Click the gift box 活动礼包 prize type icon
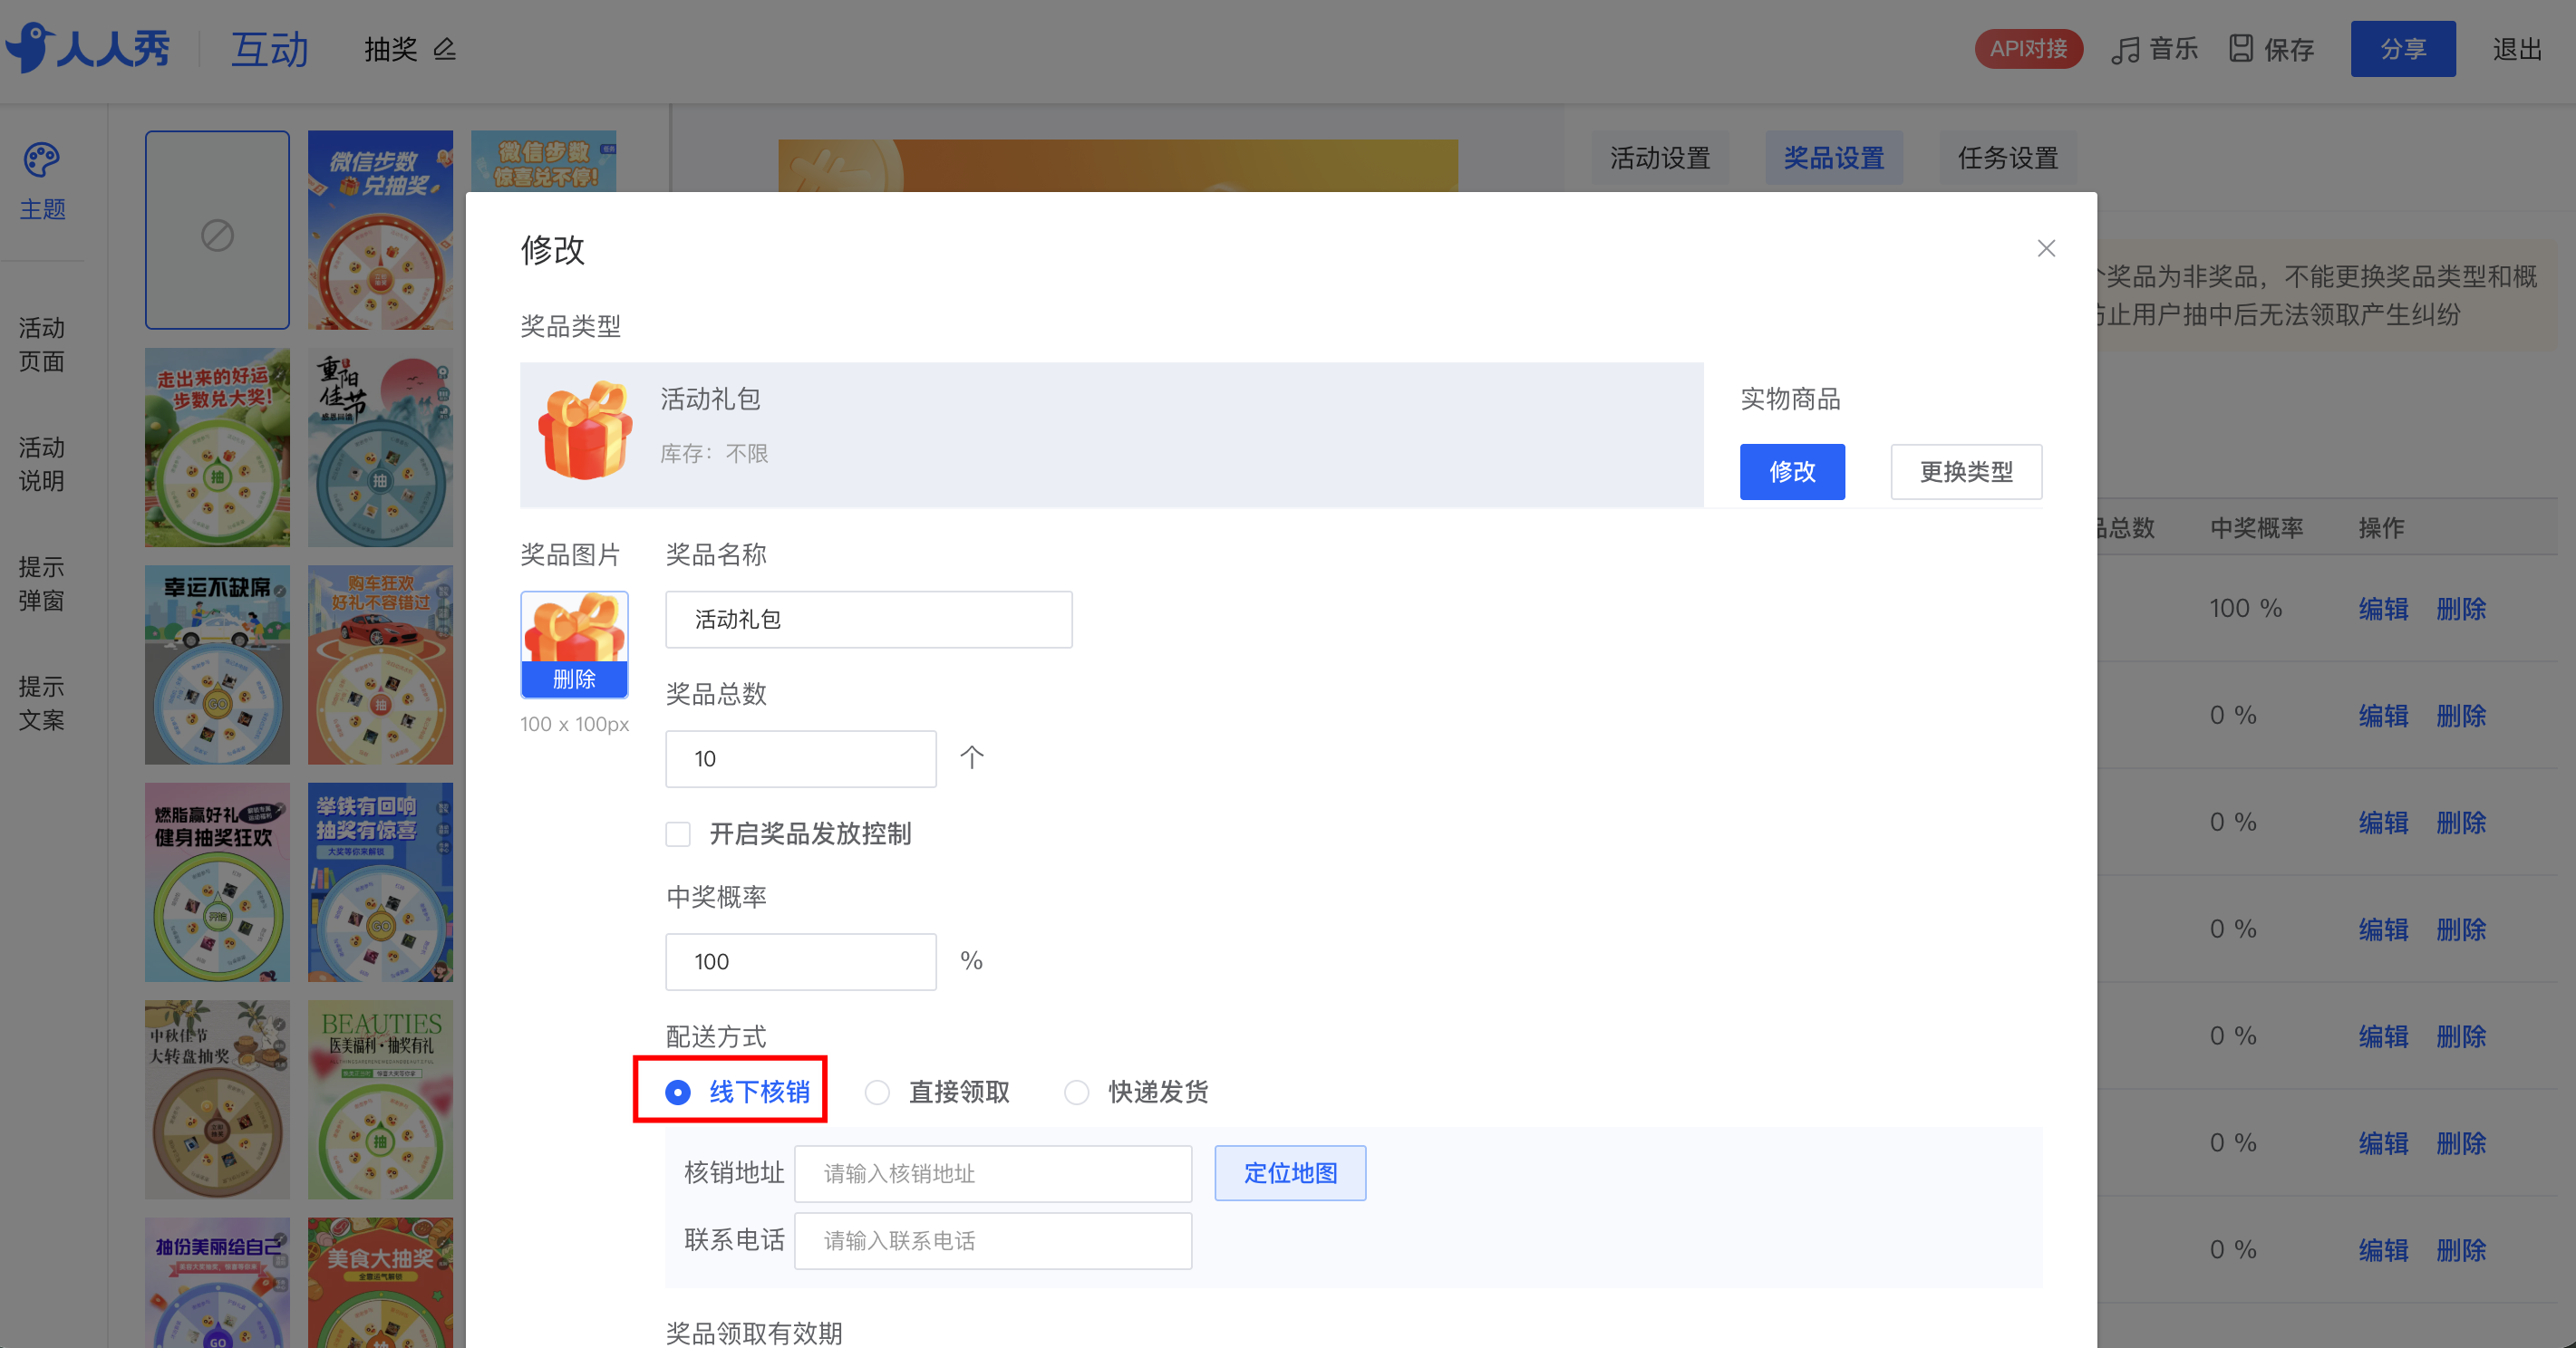 coord(585,430)
